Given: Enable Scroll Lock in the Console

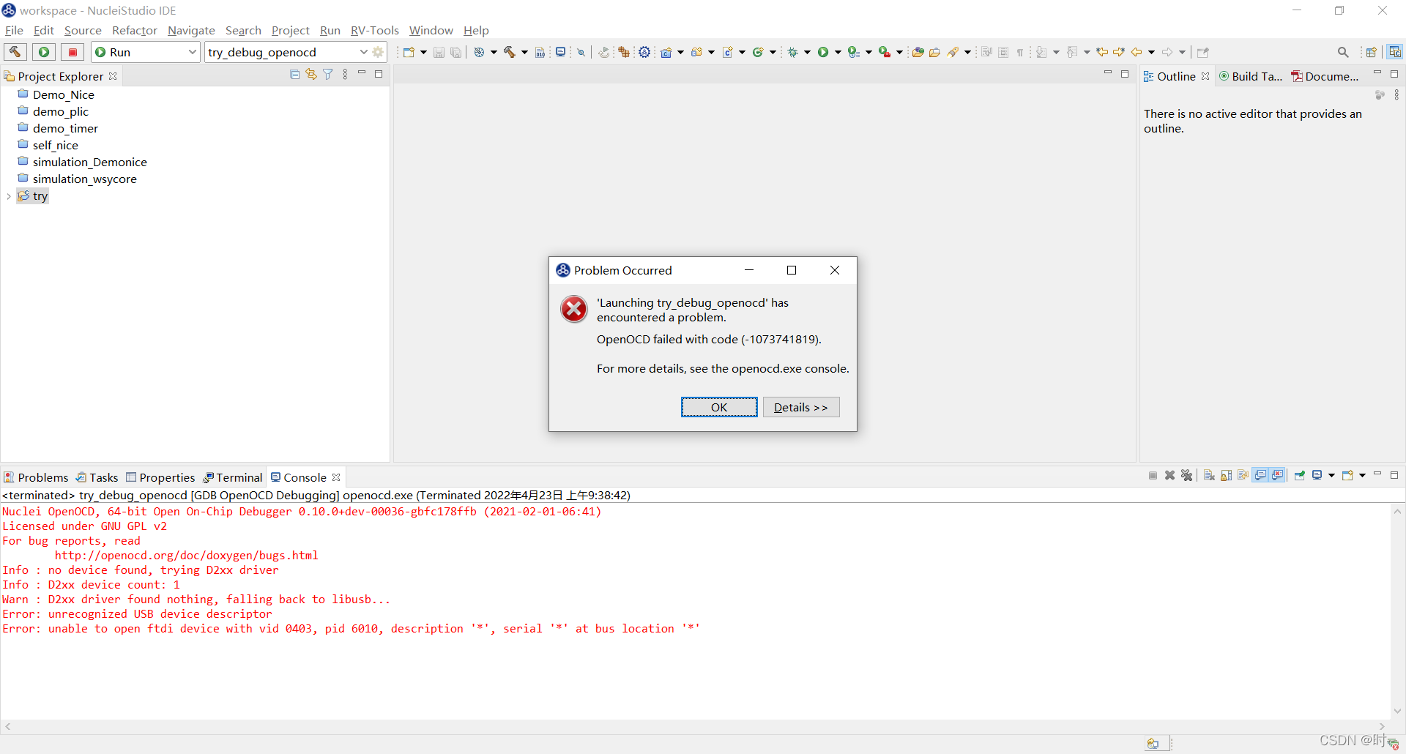Looking at the screenshot, I should (1226, 475).
